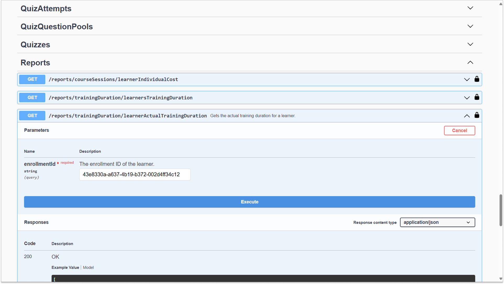This screenshot has height=284, width=504.
Task: Expand the Quizzes section
Action: 470,44
